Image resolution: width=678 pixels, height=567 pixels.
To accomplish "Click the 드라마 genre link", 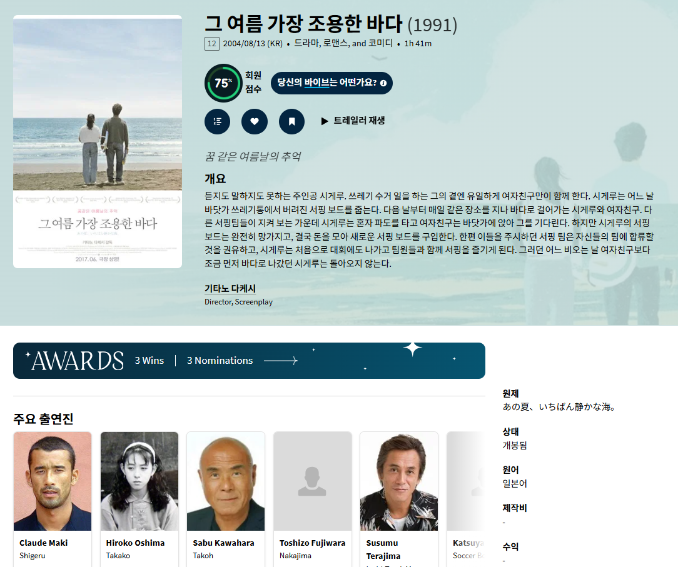I will [x=306, y=43].
